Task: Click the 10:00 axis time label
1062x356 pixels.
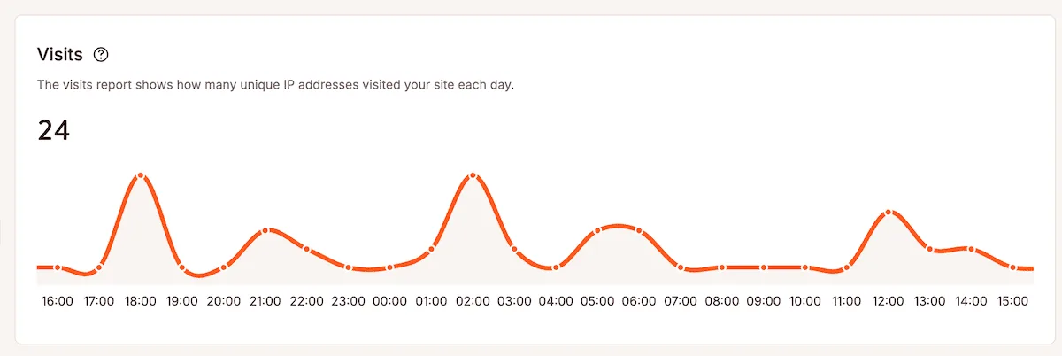Action: 804,301
